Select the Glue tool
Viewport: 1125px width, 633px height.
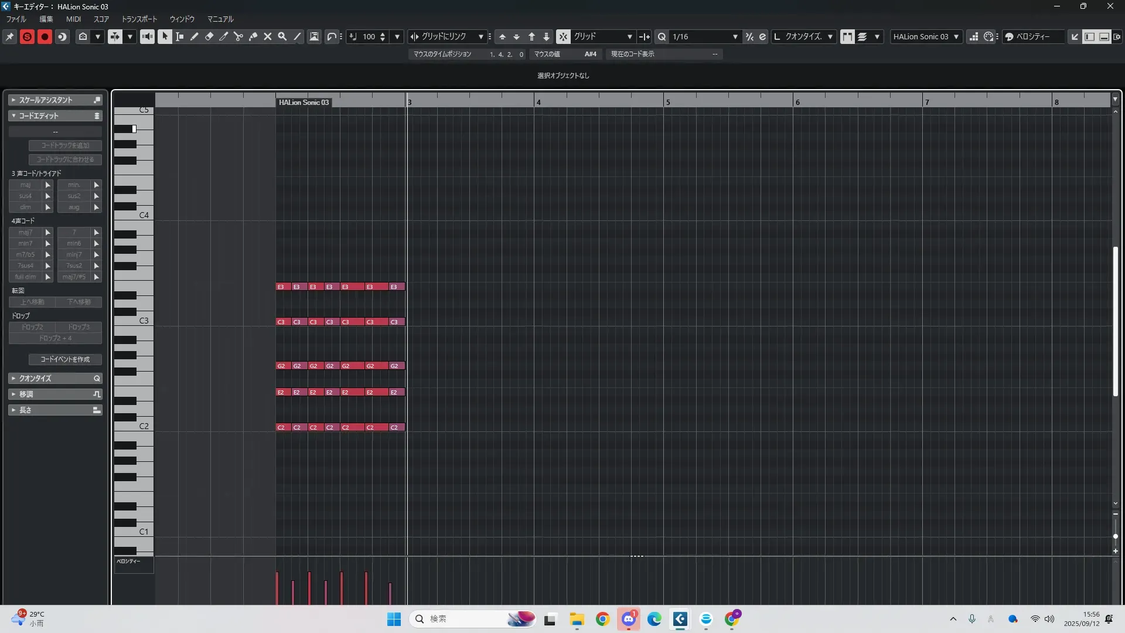pyautogui.click(x=253, y=36)
